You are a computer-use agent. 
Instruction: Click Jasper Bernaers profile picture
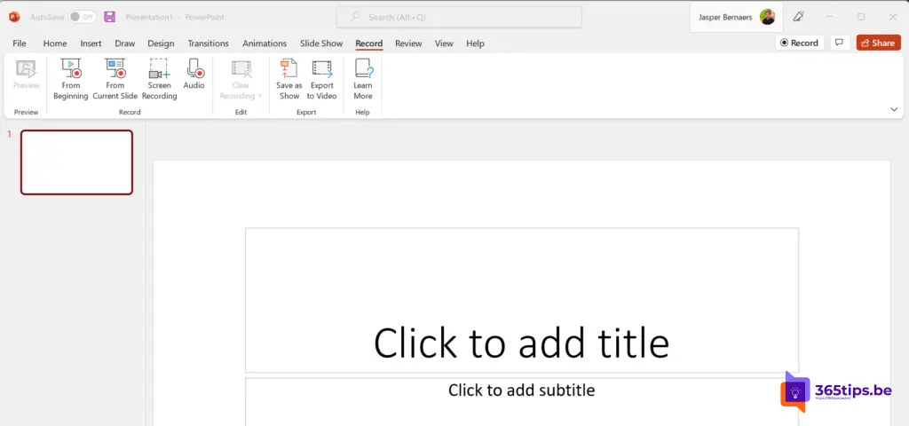[768, 18]
